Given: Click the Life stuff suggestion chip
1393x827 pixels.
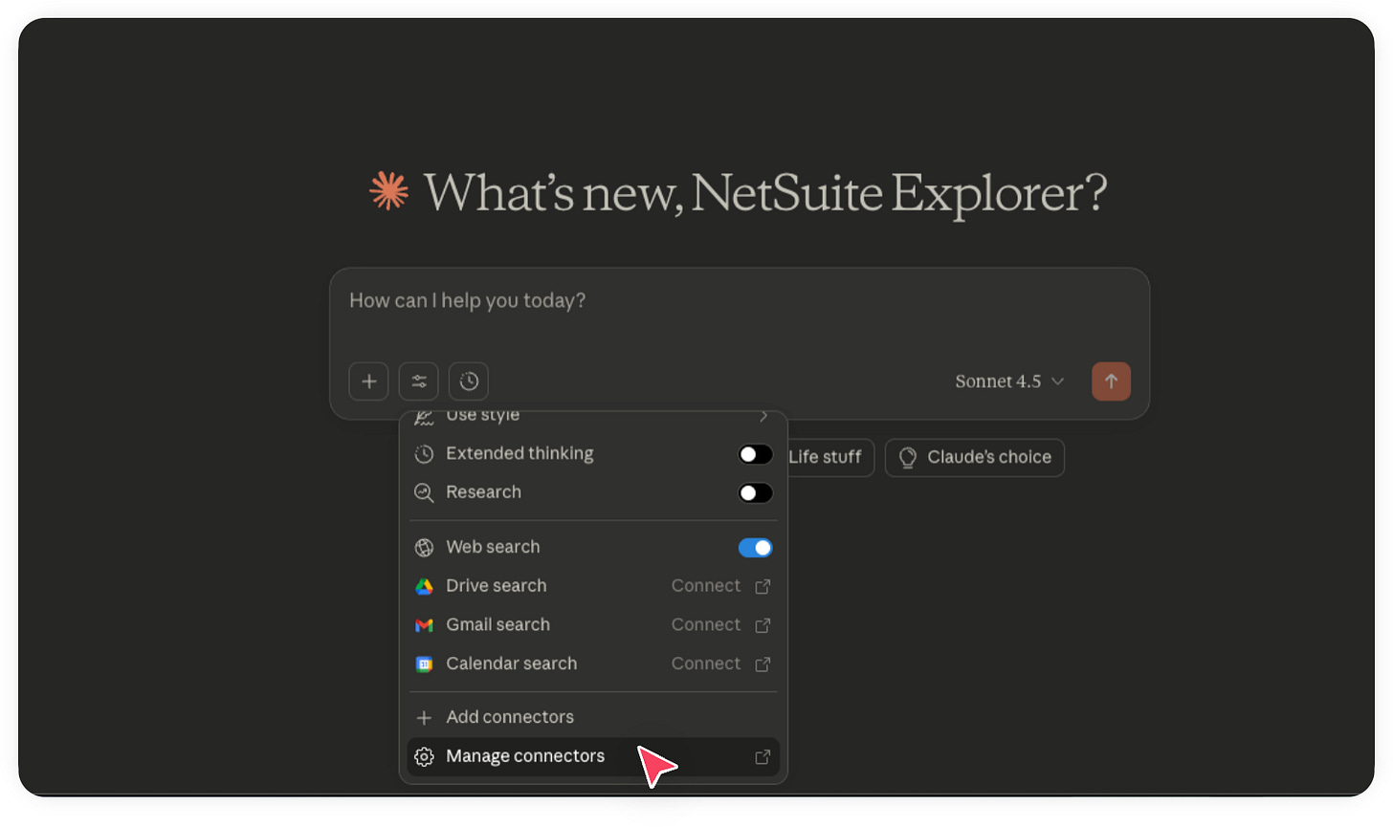Looking at the screenshot, I should coord(829,458).
